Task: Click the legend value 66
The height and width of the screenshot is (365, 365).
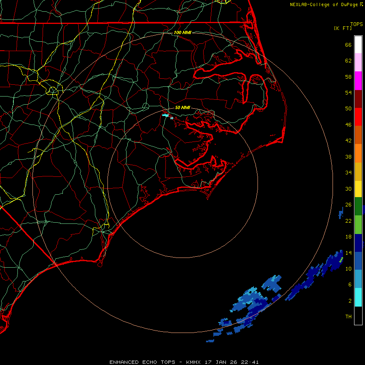Action: click(348, 45)
